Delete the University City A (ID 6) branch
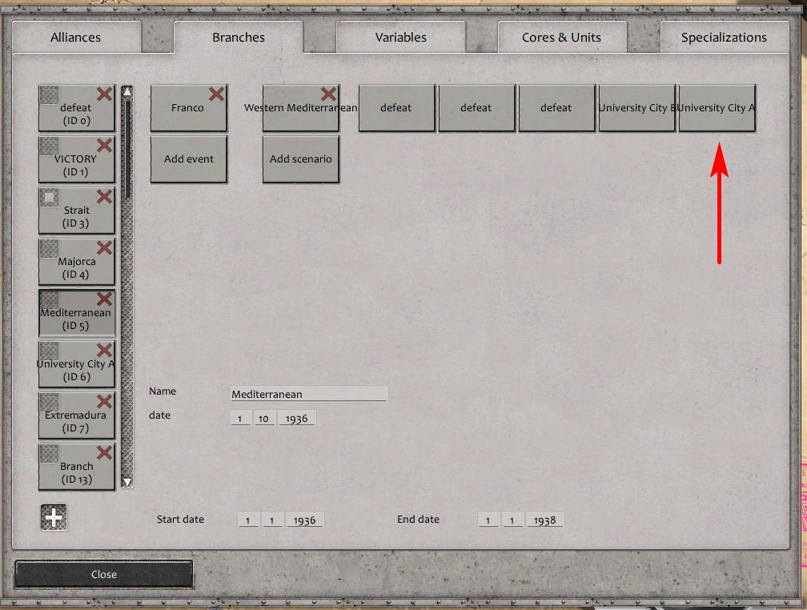Image resolution: width=807 pixels, height=610 pixels. [x=104, y=350]
